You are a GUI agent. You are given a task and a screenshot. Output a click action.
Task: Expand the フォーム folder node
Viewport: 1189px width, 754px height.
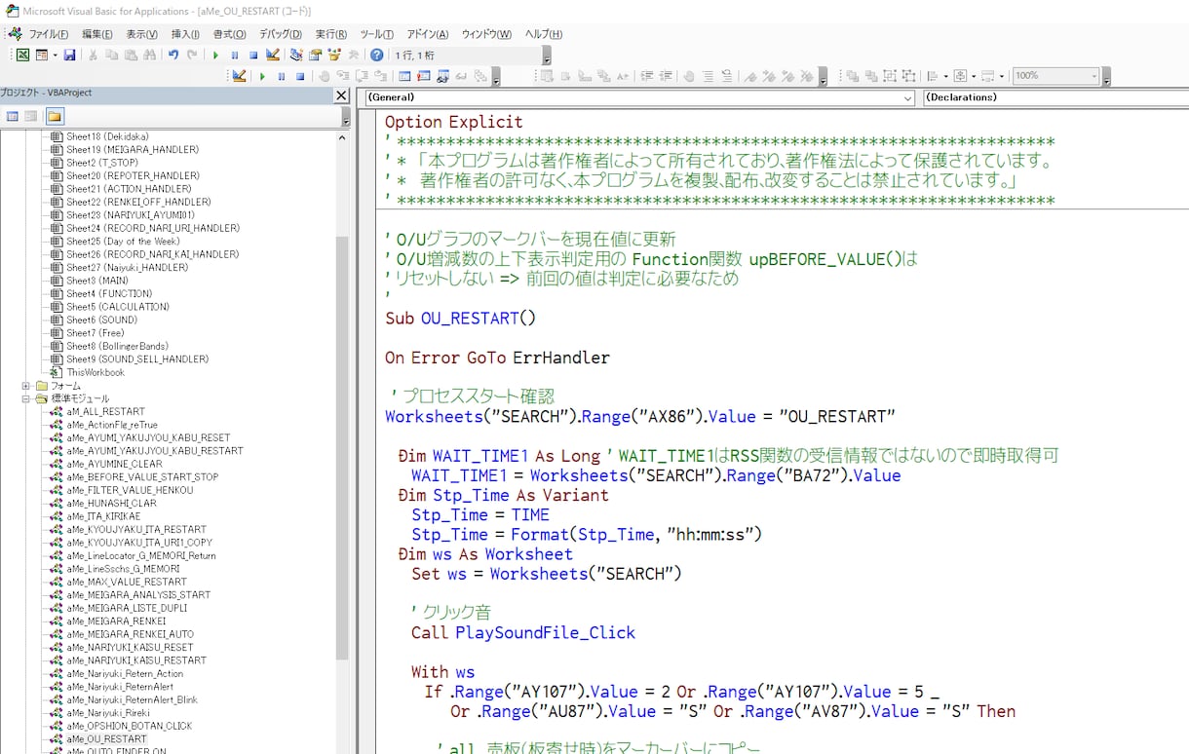pos(26,386)
